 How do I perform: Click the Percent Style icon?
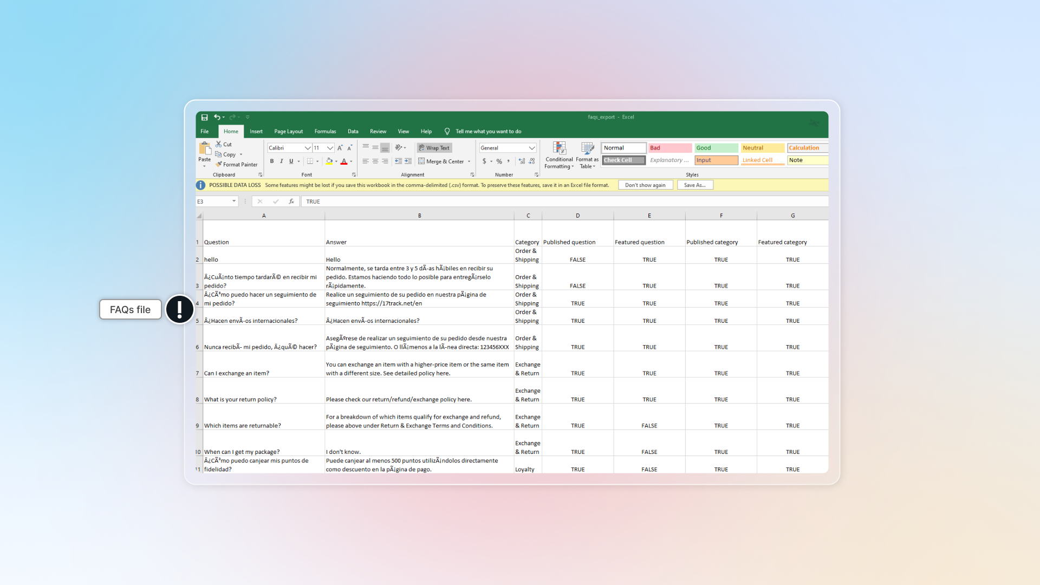[499, 161]
